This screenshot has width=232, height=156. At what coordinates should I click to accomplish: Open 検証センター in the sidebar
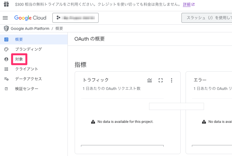tap(34, 89)
